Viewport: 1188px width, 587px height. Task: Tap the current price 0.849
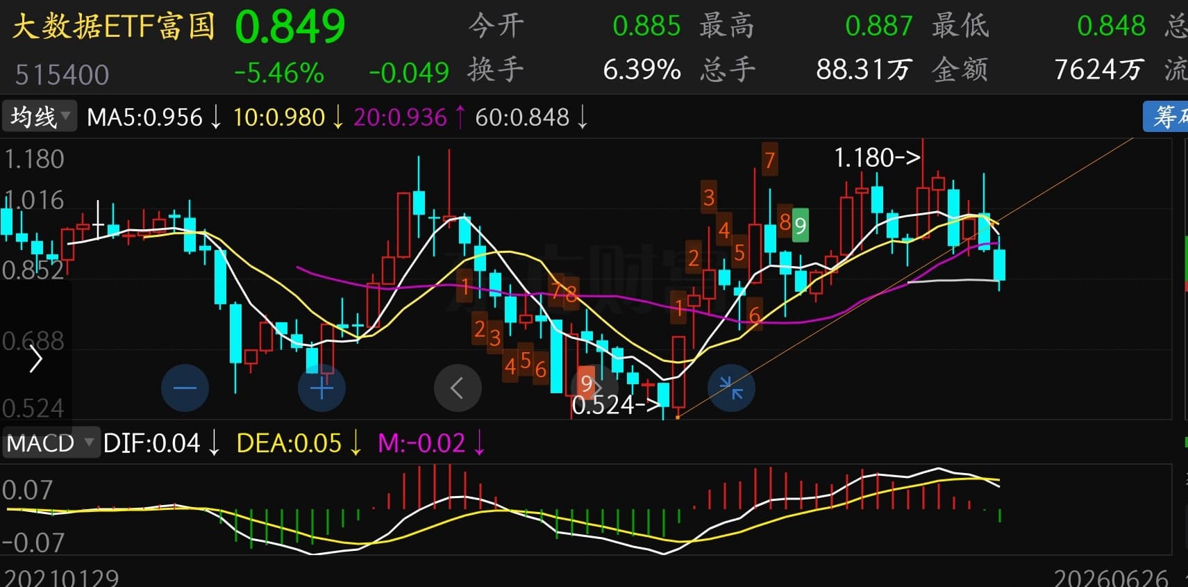(x=290, y=27)
